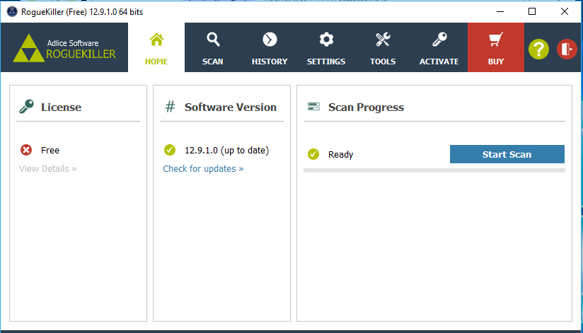Click the RogueKiller triforce logo
Image resolution: width=583 pixels, height=333 pixels.
coord(28,48)
